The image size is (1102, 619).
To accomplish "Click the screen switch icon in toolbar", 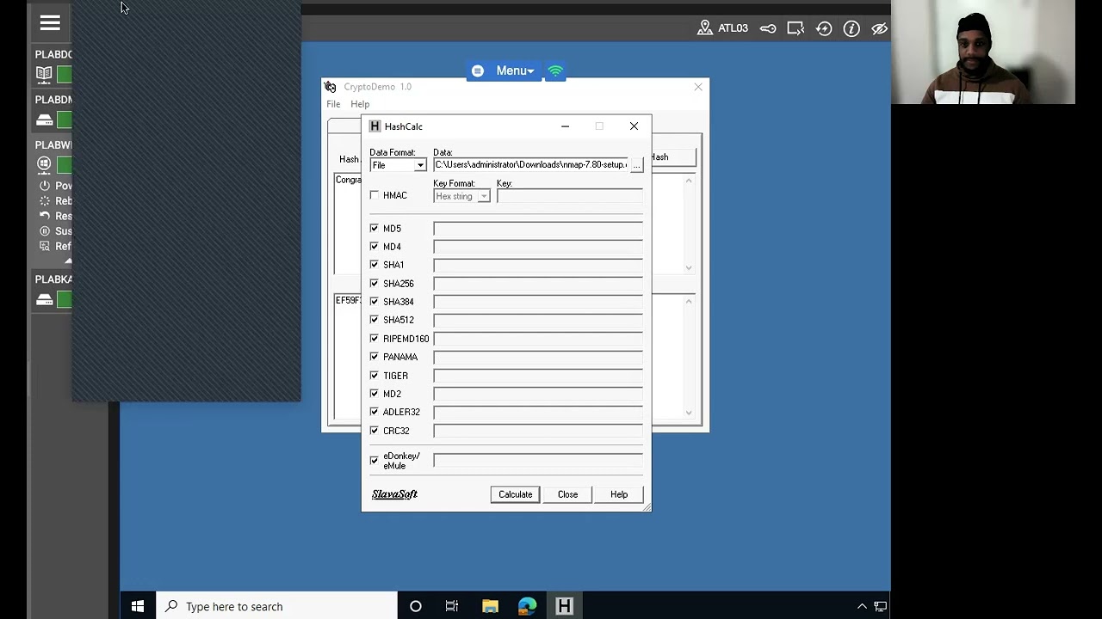I will (x=796, y=28).
